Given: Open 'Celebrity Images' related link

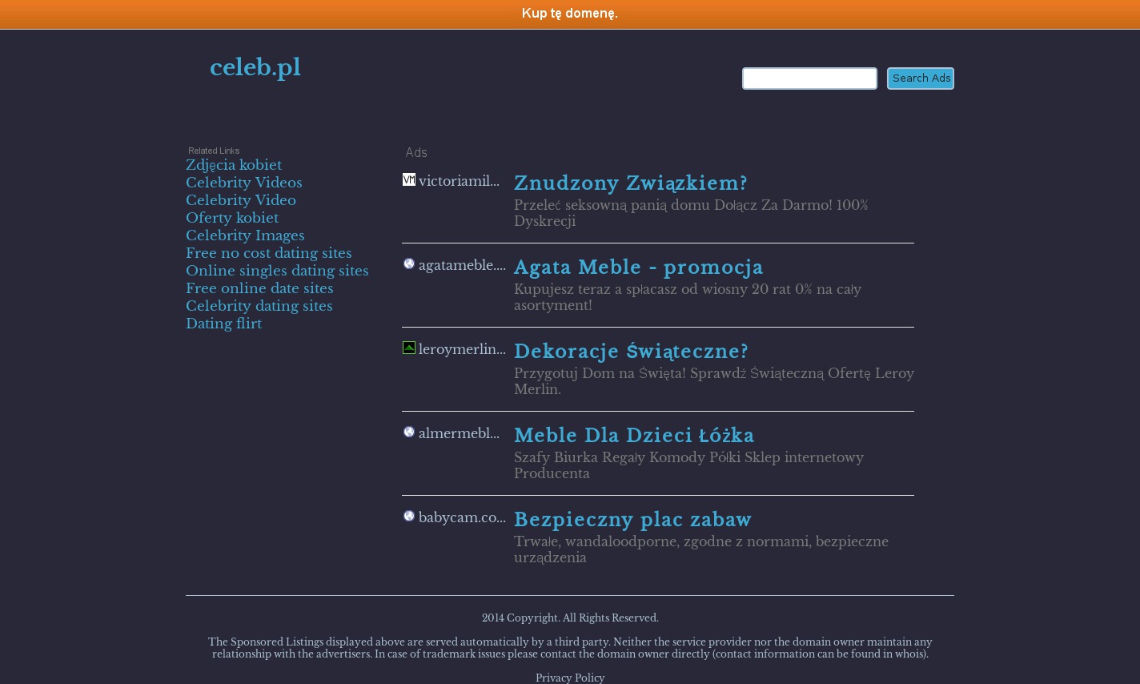Looking at the screenshot, I should [244, 235].
